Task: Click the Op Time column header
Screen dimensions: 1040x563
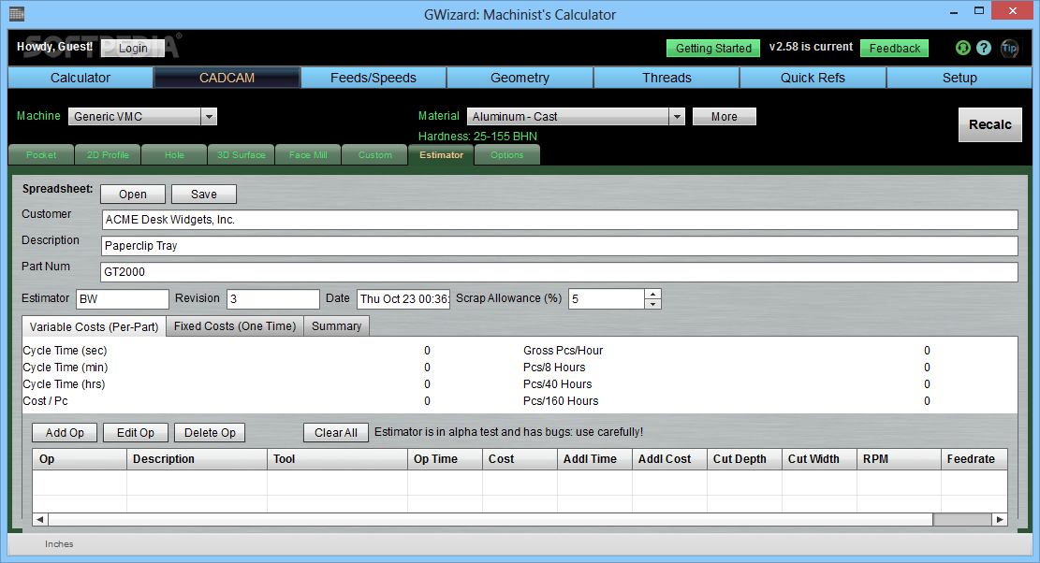Action: click(x=445, y=459)
